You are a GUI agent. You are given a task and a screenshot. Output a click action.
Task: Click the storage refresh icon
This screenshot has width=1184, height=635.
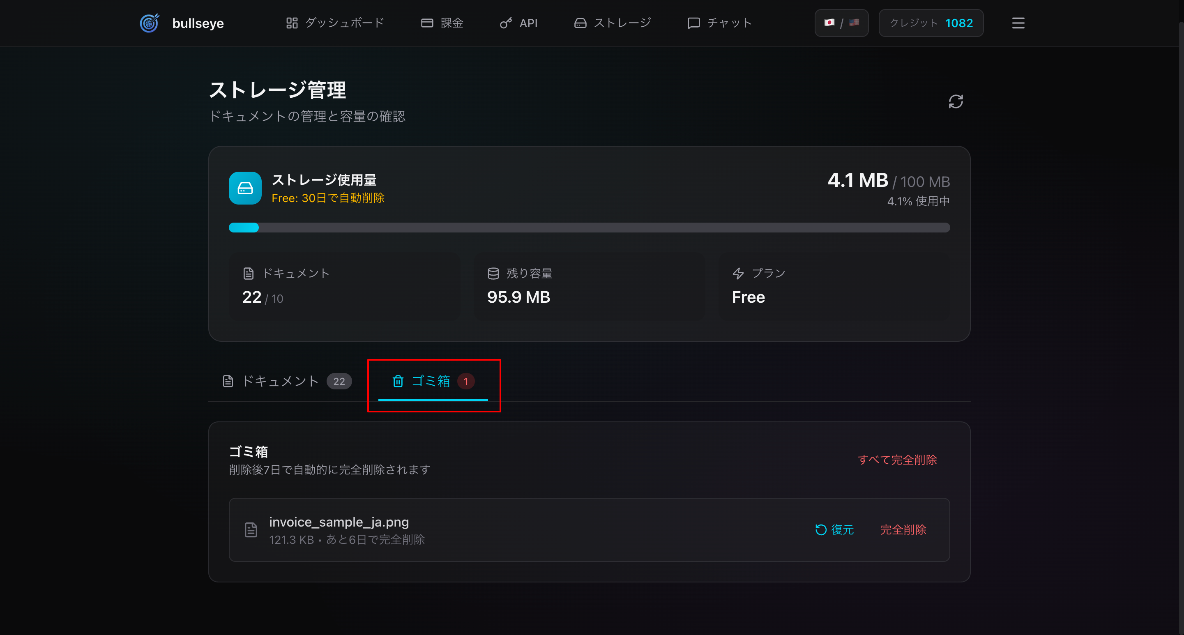click(956, 101)
